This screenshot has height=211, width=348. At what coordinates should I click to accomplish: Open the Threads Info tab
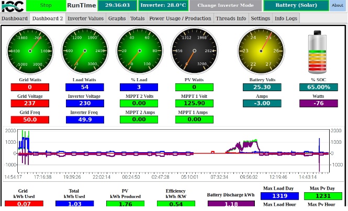coord(231,18)
